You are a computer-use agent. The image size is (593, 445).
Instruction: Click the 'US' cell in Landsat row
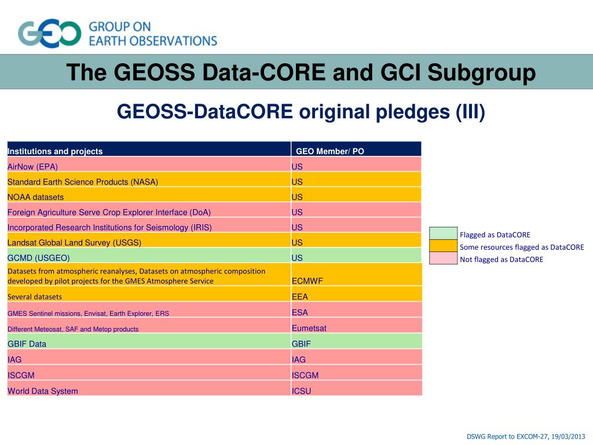click(356, 240)
